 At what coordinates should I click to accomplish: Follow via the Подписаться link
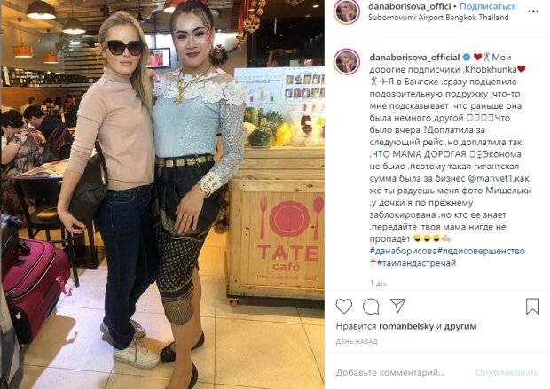pyautogui.click(x=488, y=7)
